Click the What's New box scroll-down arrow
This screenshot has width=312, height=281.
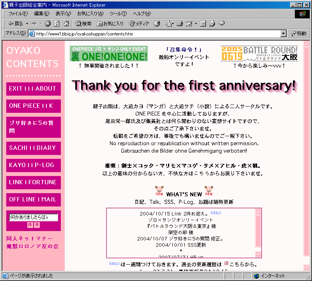[x=258, y=254]
